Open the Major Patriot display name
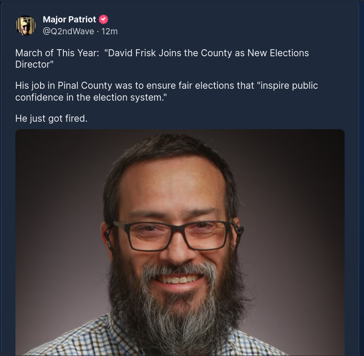Viewport: 364px width, 356px height. click(x=70, y=19)
